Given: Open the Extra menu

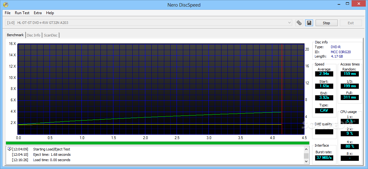Looking at the screenshot, I should (38, 13).
